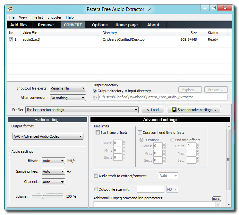239x215 pixels.
Task: Click the 608.54 MB size cell
Action: pyautogui.click(x=189, y=39)
